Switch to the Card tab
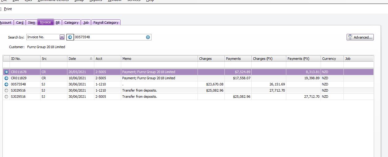Screen dimensions: 388x157 point(20,23)
